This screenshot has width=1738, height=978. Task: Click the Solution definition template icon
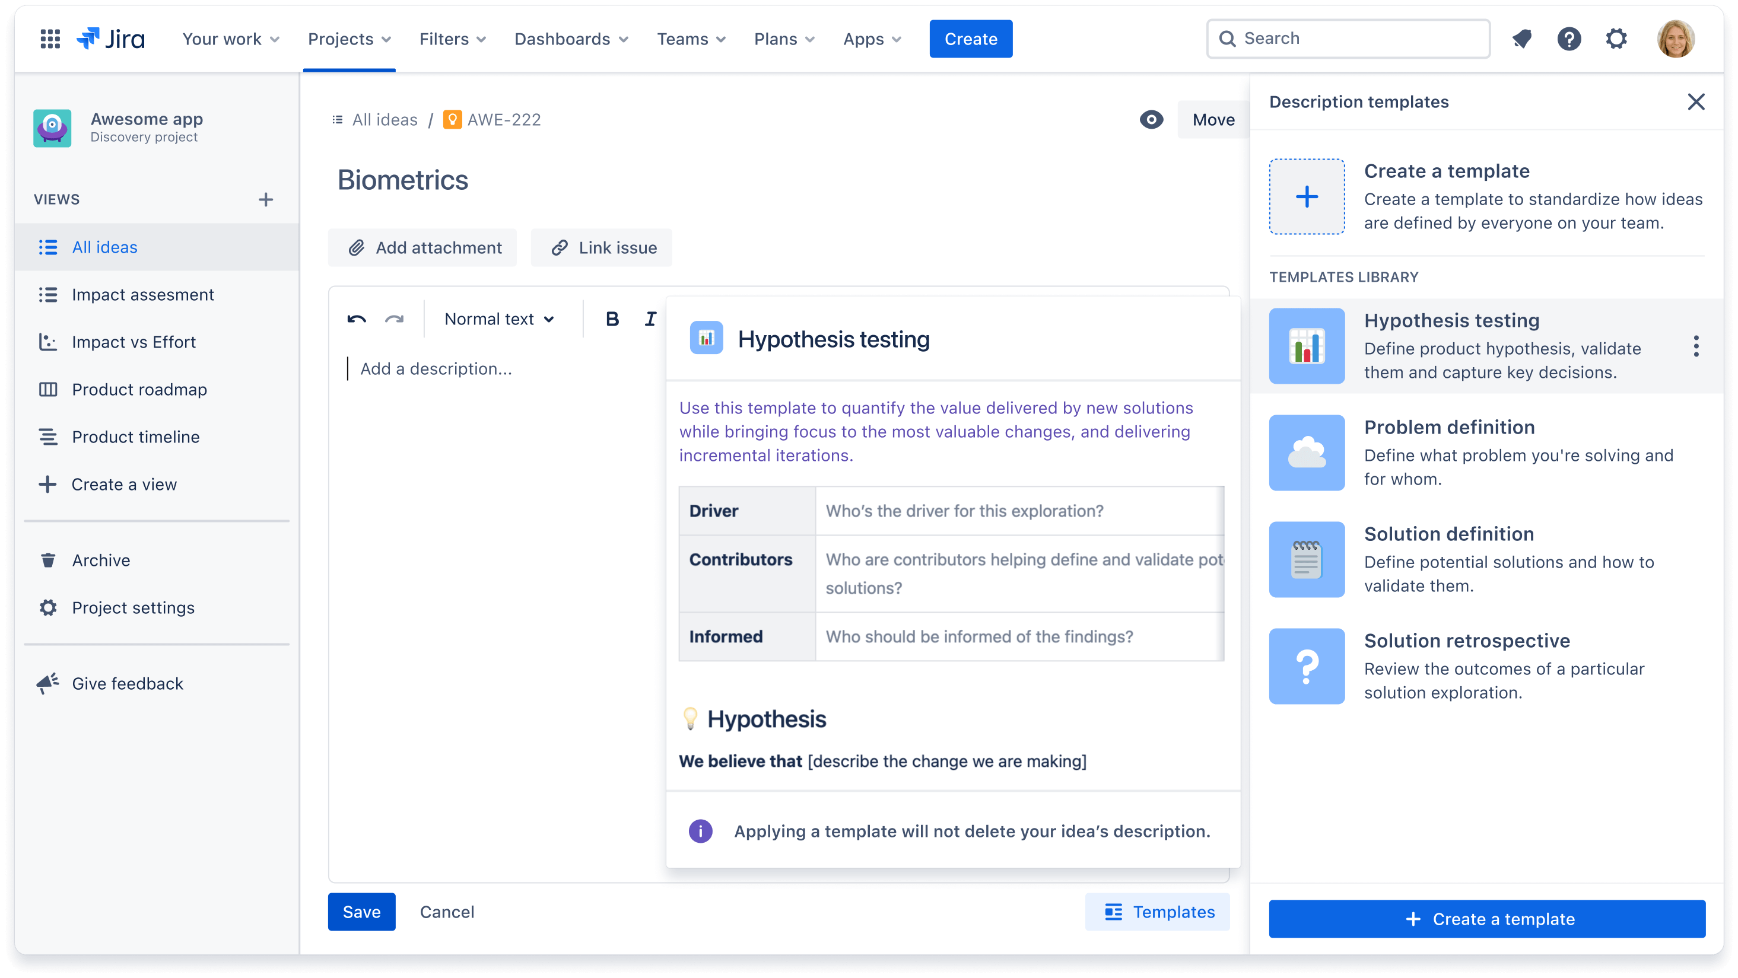coord(1307,558)
